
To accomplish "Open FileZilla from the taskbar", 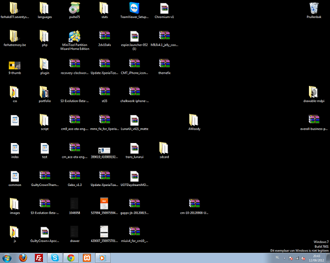I will [38, 257].
